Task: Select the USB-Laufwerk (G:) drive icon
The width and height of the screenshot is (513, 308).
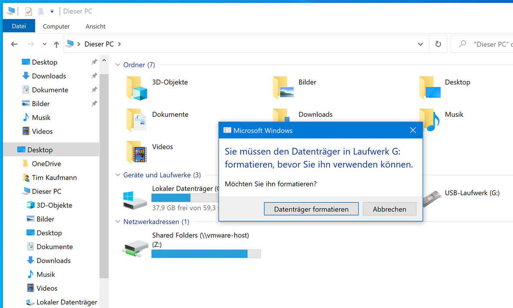Action: (x=431, y=199)
